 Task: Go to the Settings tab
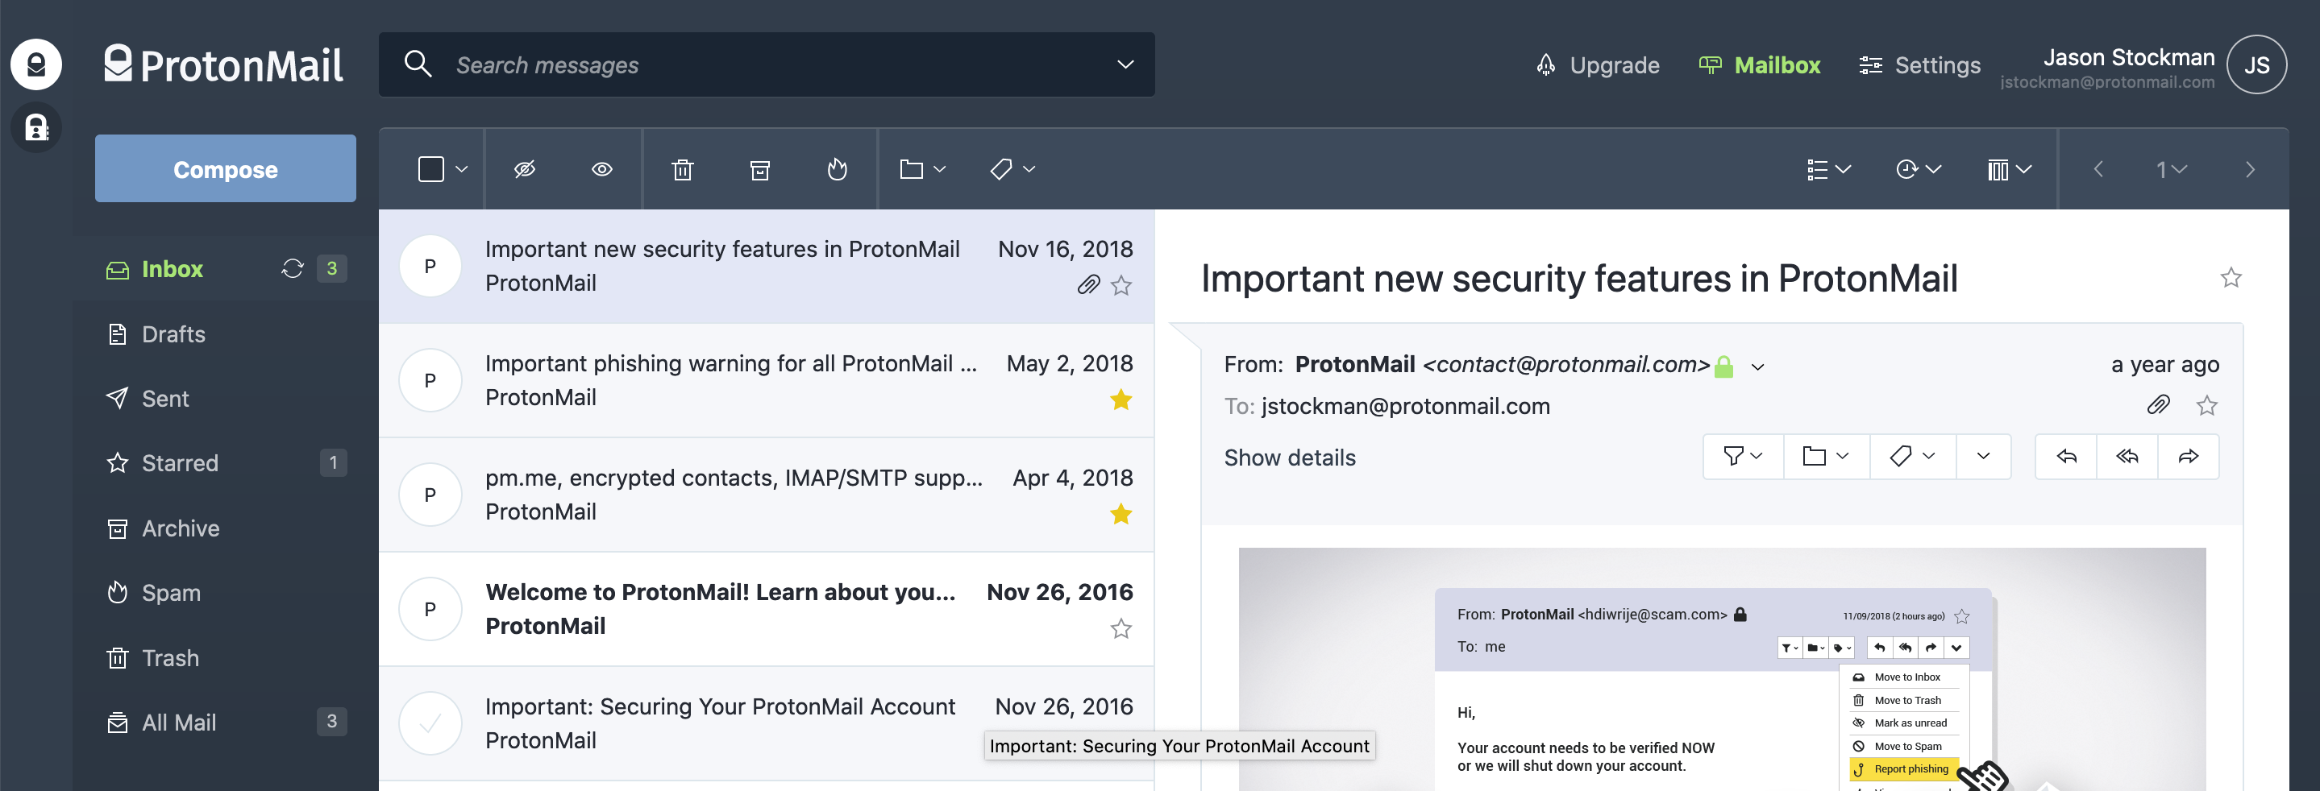click(x=1919, y=64)
